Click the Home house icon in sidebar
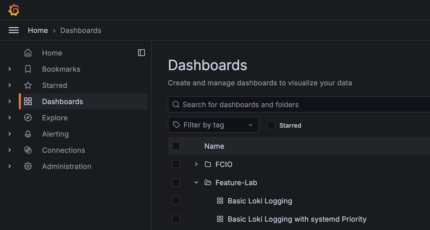Viewport: 430px width, 230px height. click(28, 53)
